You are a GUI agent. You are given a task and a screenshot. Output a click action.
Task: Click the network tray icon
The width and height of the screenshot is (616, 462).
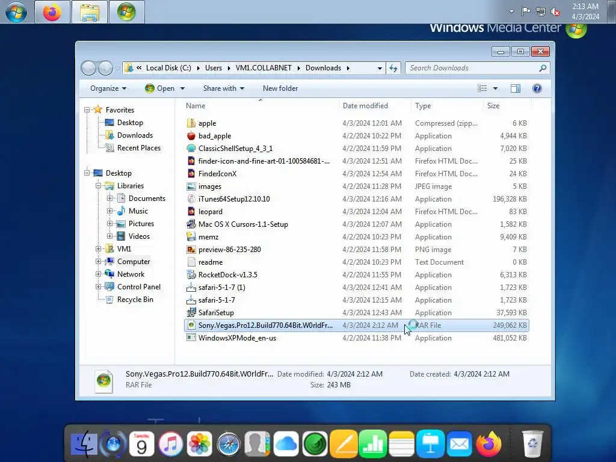click(x=541, y=12)
